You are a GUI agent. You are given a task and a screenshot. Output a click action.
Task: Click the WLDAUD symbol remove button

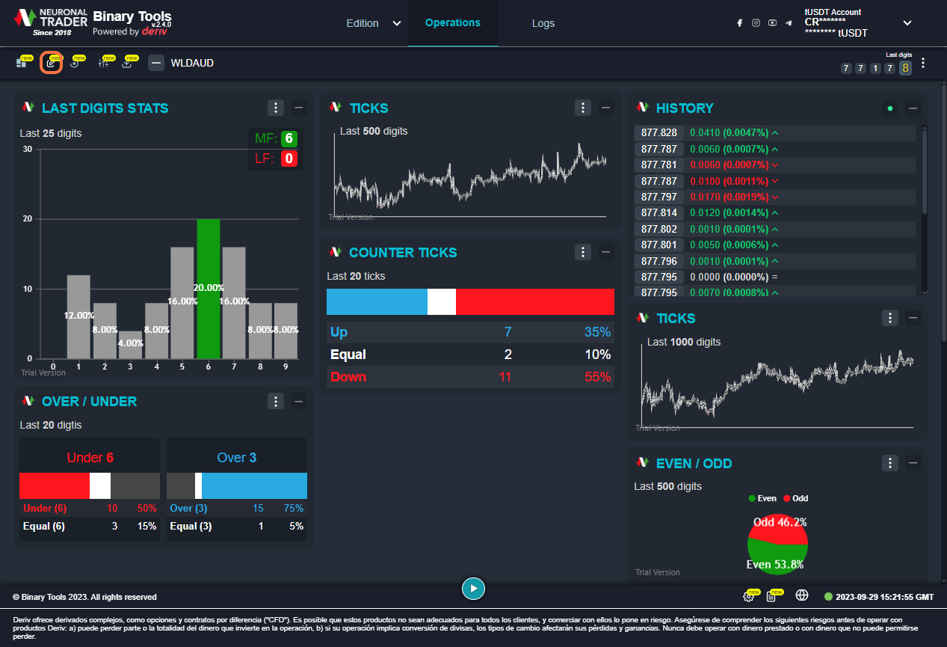[156, 63]
